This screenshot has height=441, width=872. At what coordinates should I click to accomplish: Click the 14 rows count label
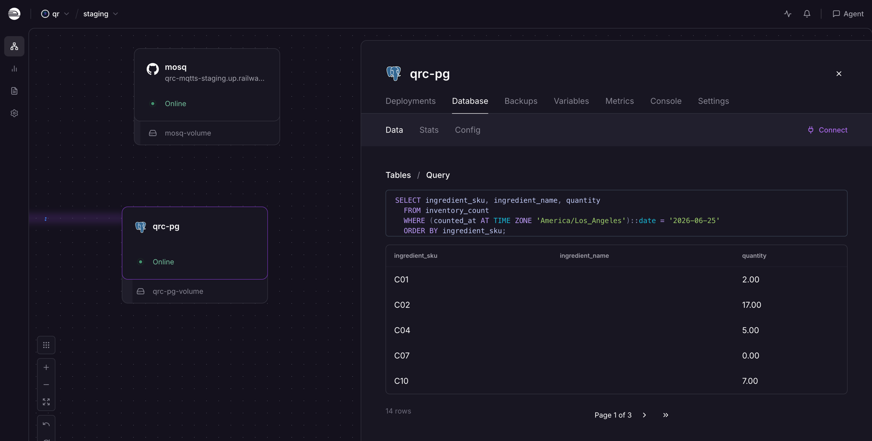(398, 411)
